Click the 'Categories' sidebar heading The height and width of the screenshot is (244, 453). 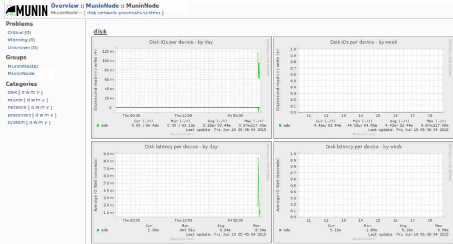pos(21,84)
